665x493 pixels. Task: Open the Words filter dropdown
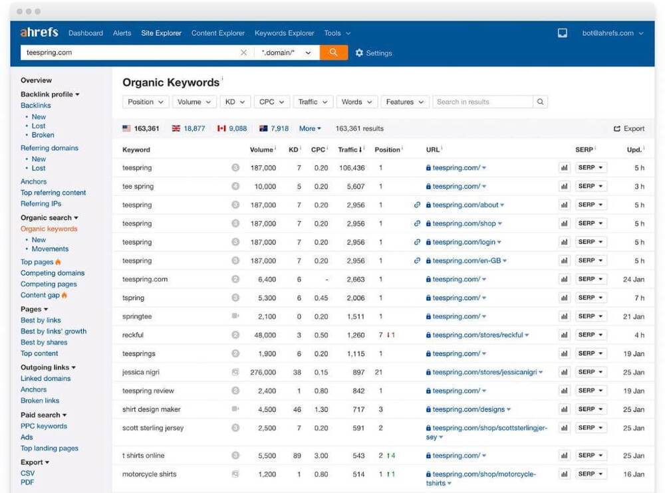356,102
